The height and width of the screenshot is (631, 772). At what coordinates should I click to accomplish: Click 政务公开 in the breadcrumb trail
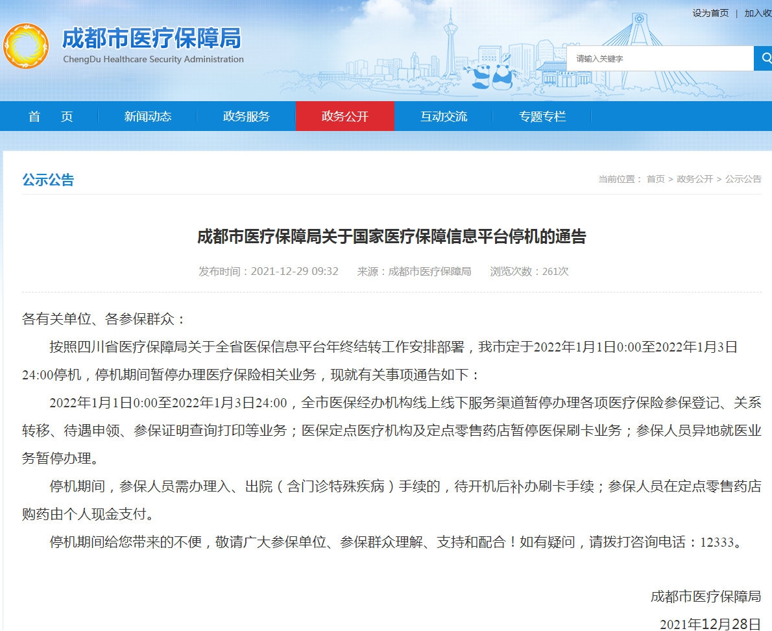coord(694,179)
